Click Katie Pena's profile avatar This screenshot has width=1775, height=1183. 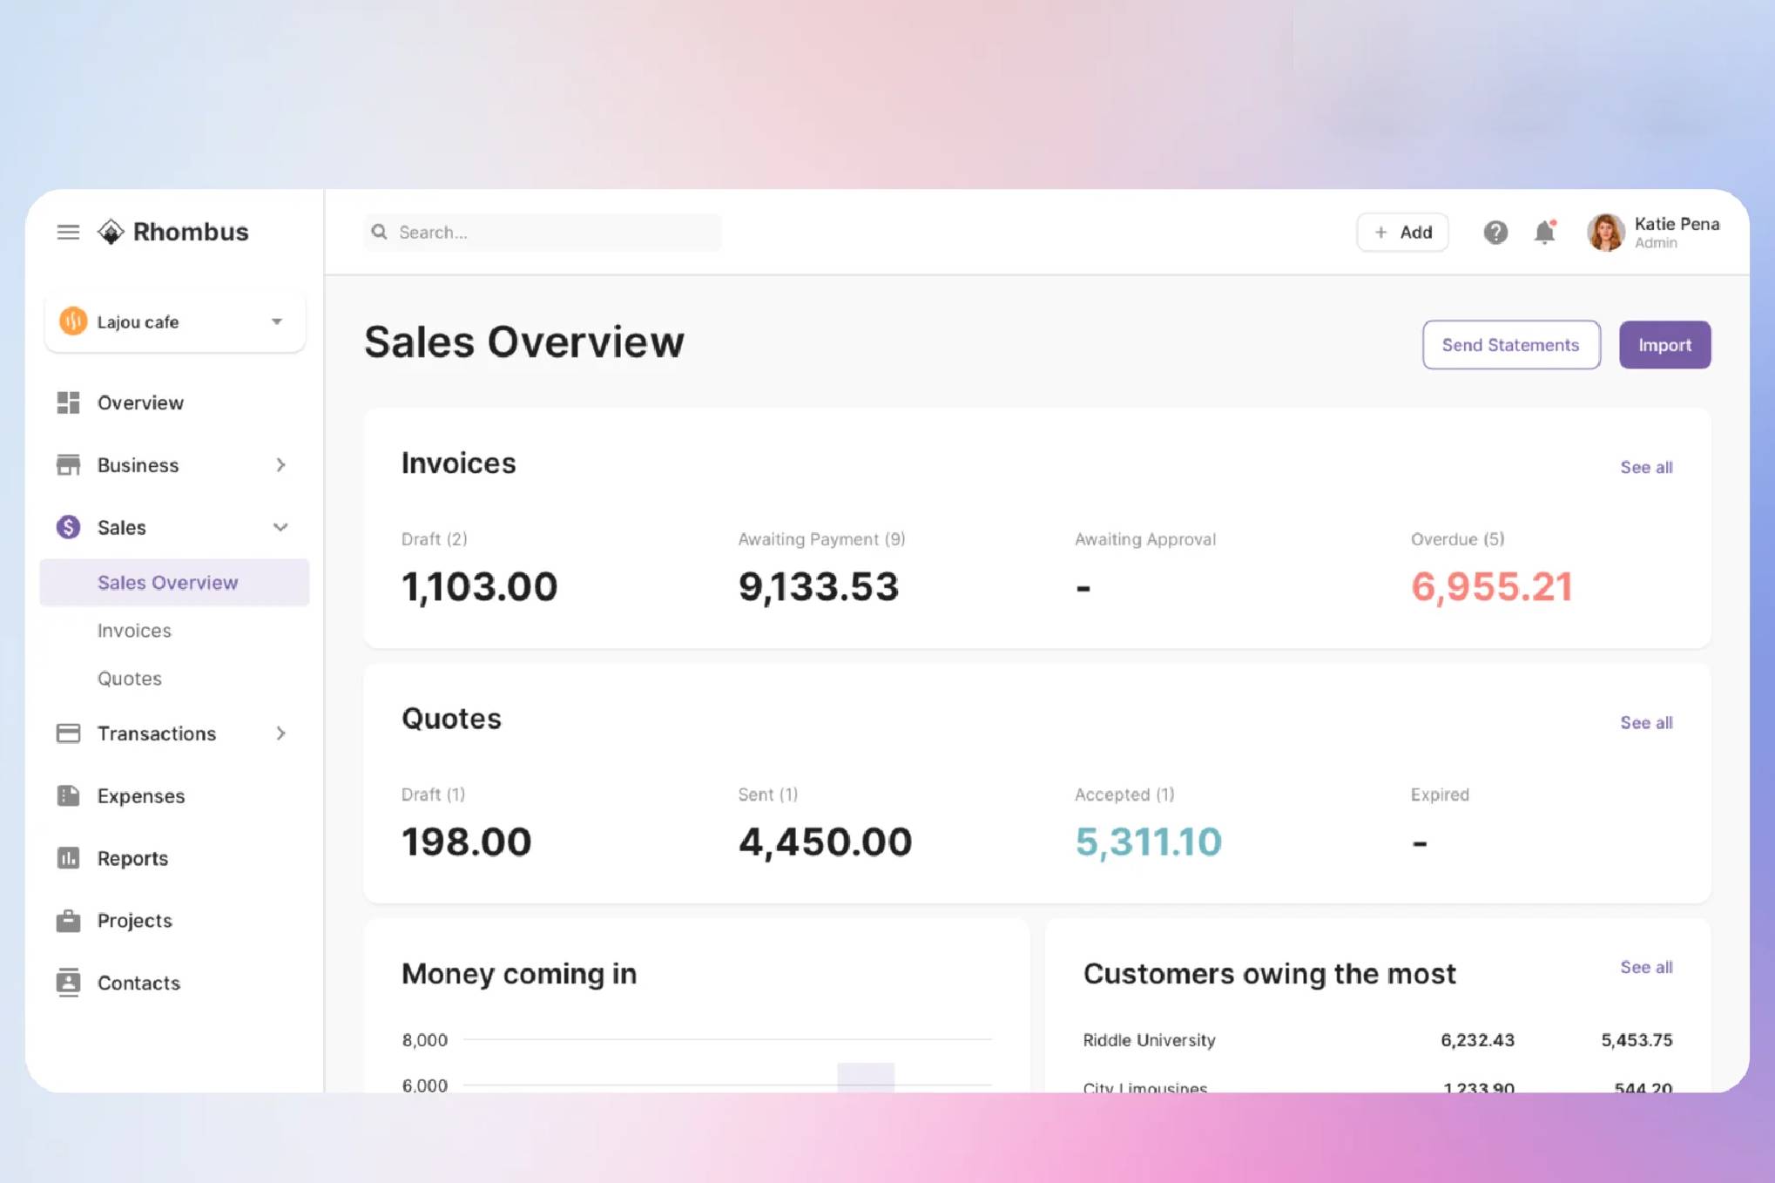pos(1605,233)
